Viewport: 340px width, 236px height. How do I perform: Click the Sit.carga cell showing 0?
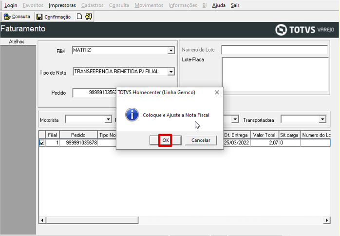click(289, 143)
